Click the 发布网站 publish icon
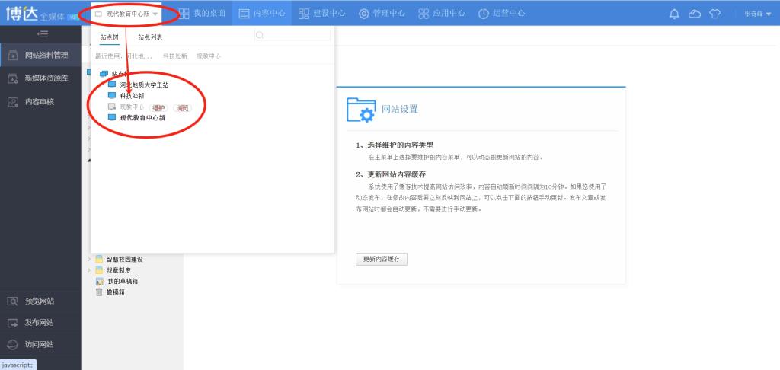 point(13,322)
